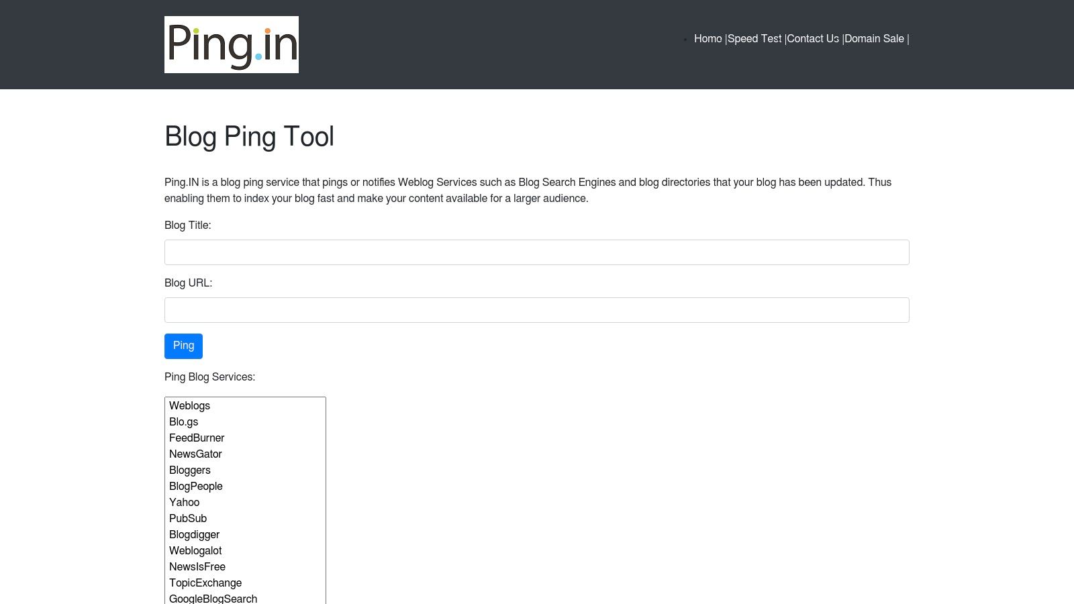Click the Ping.in logo
Viewport: 1074px width, 604px height.
click(x=231, y=44)
